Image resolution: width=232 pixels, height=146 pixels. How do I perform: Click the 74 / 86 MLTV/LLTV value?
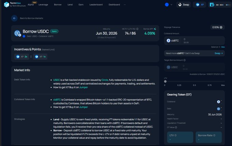point(130,34)
